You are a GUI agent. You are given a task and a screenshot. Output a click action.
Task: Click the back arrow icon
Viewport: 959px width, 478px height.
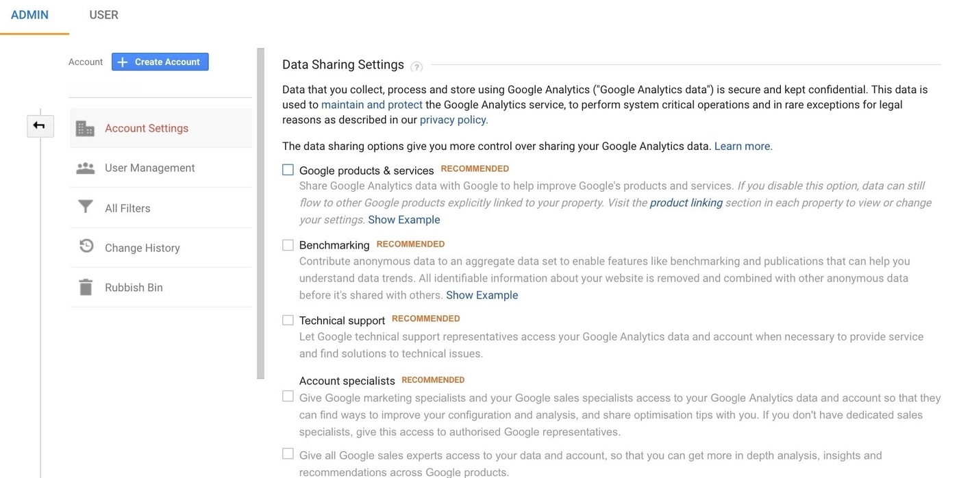(39, 125)
